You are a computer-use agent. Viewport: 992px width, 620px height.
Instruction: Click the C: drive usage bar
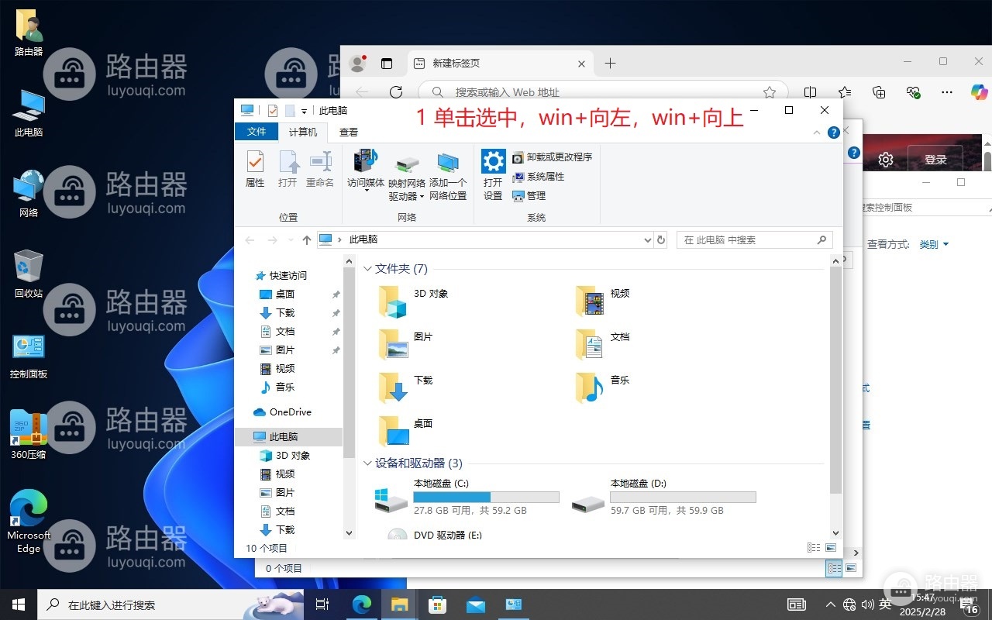[486, 497]
